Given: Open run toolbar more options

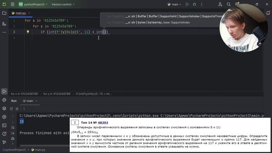Looking at the screenshot, I should point(24,109).
